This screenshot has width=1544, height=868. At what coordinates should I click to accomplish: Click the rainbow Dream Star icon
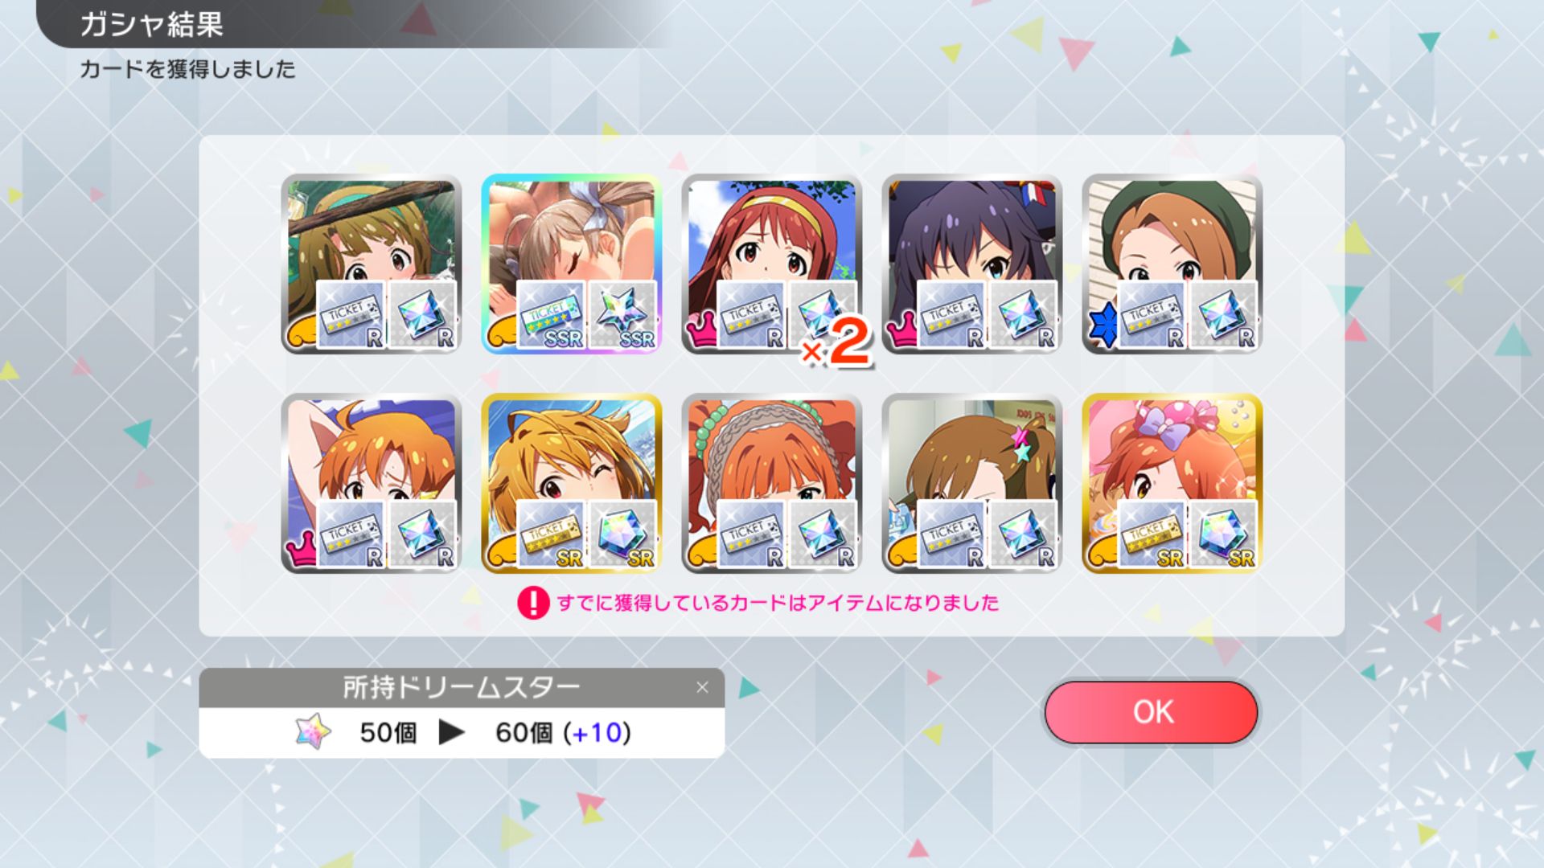pos(313,731)
